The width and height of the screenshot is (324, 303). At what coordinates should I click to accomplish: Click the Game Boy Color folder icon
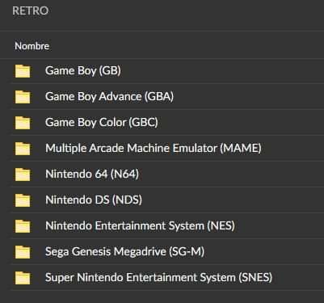(23, 123)
